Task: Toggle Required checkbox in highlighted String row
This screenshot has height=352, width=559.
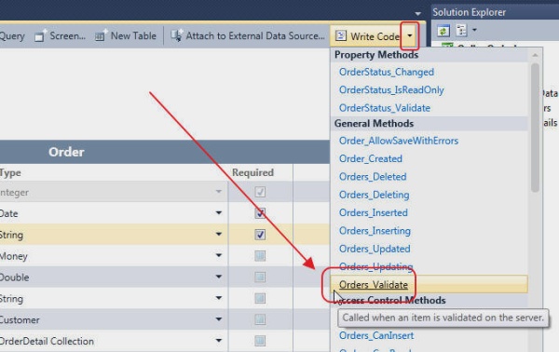Action: [x=260, y=235]
